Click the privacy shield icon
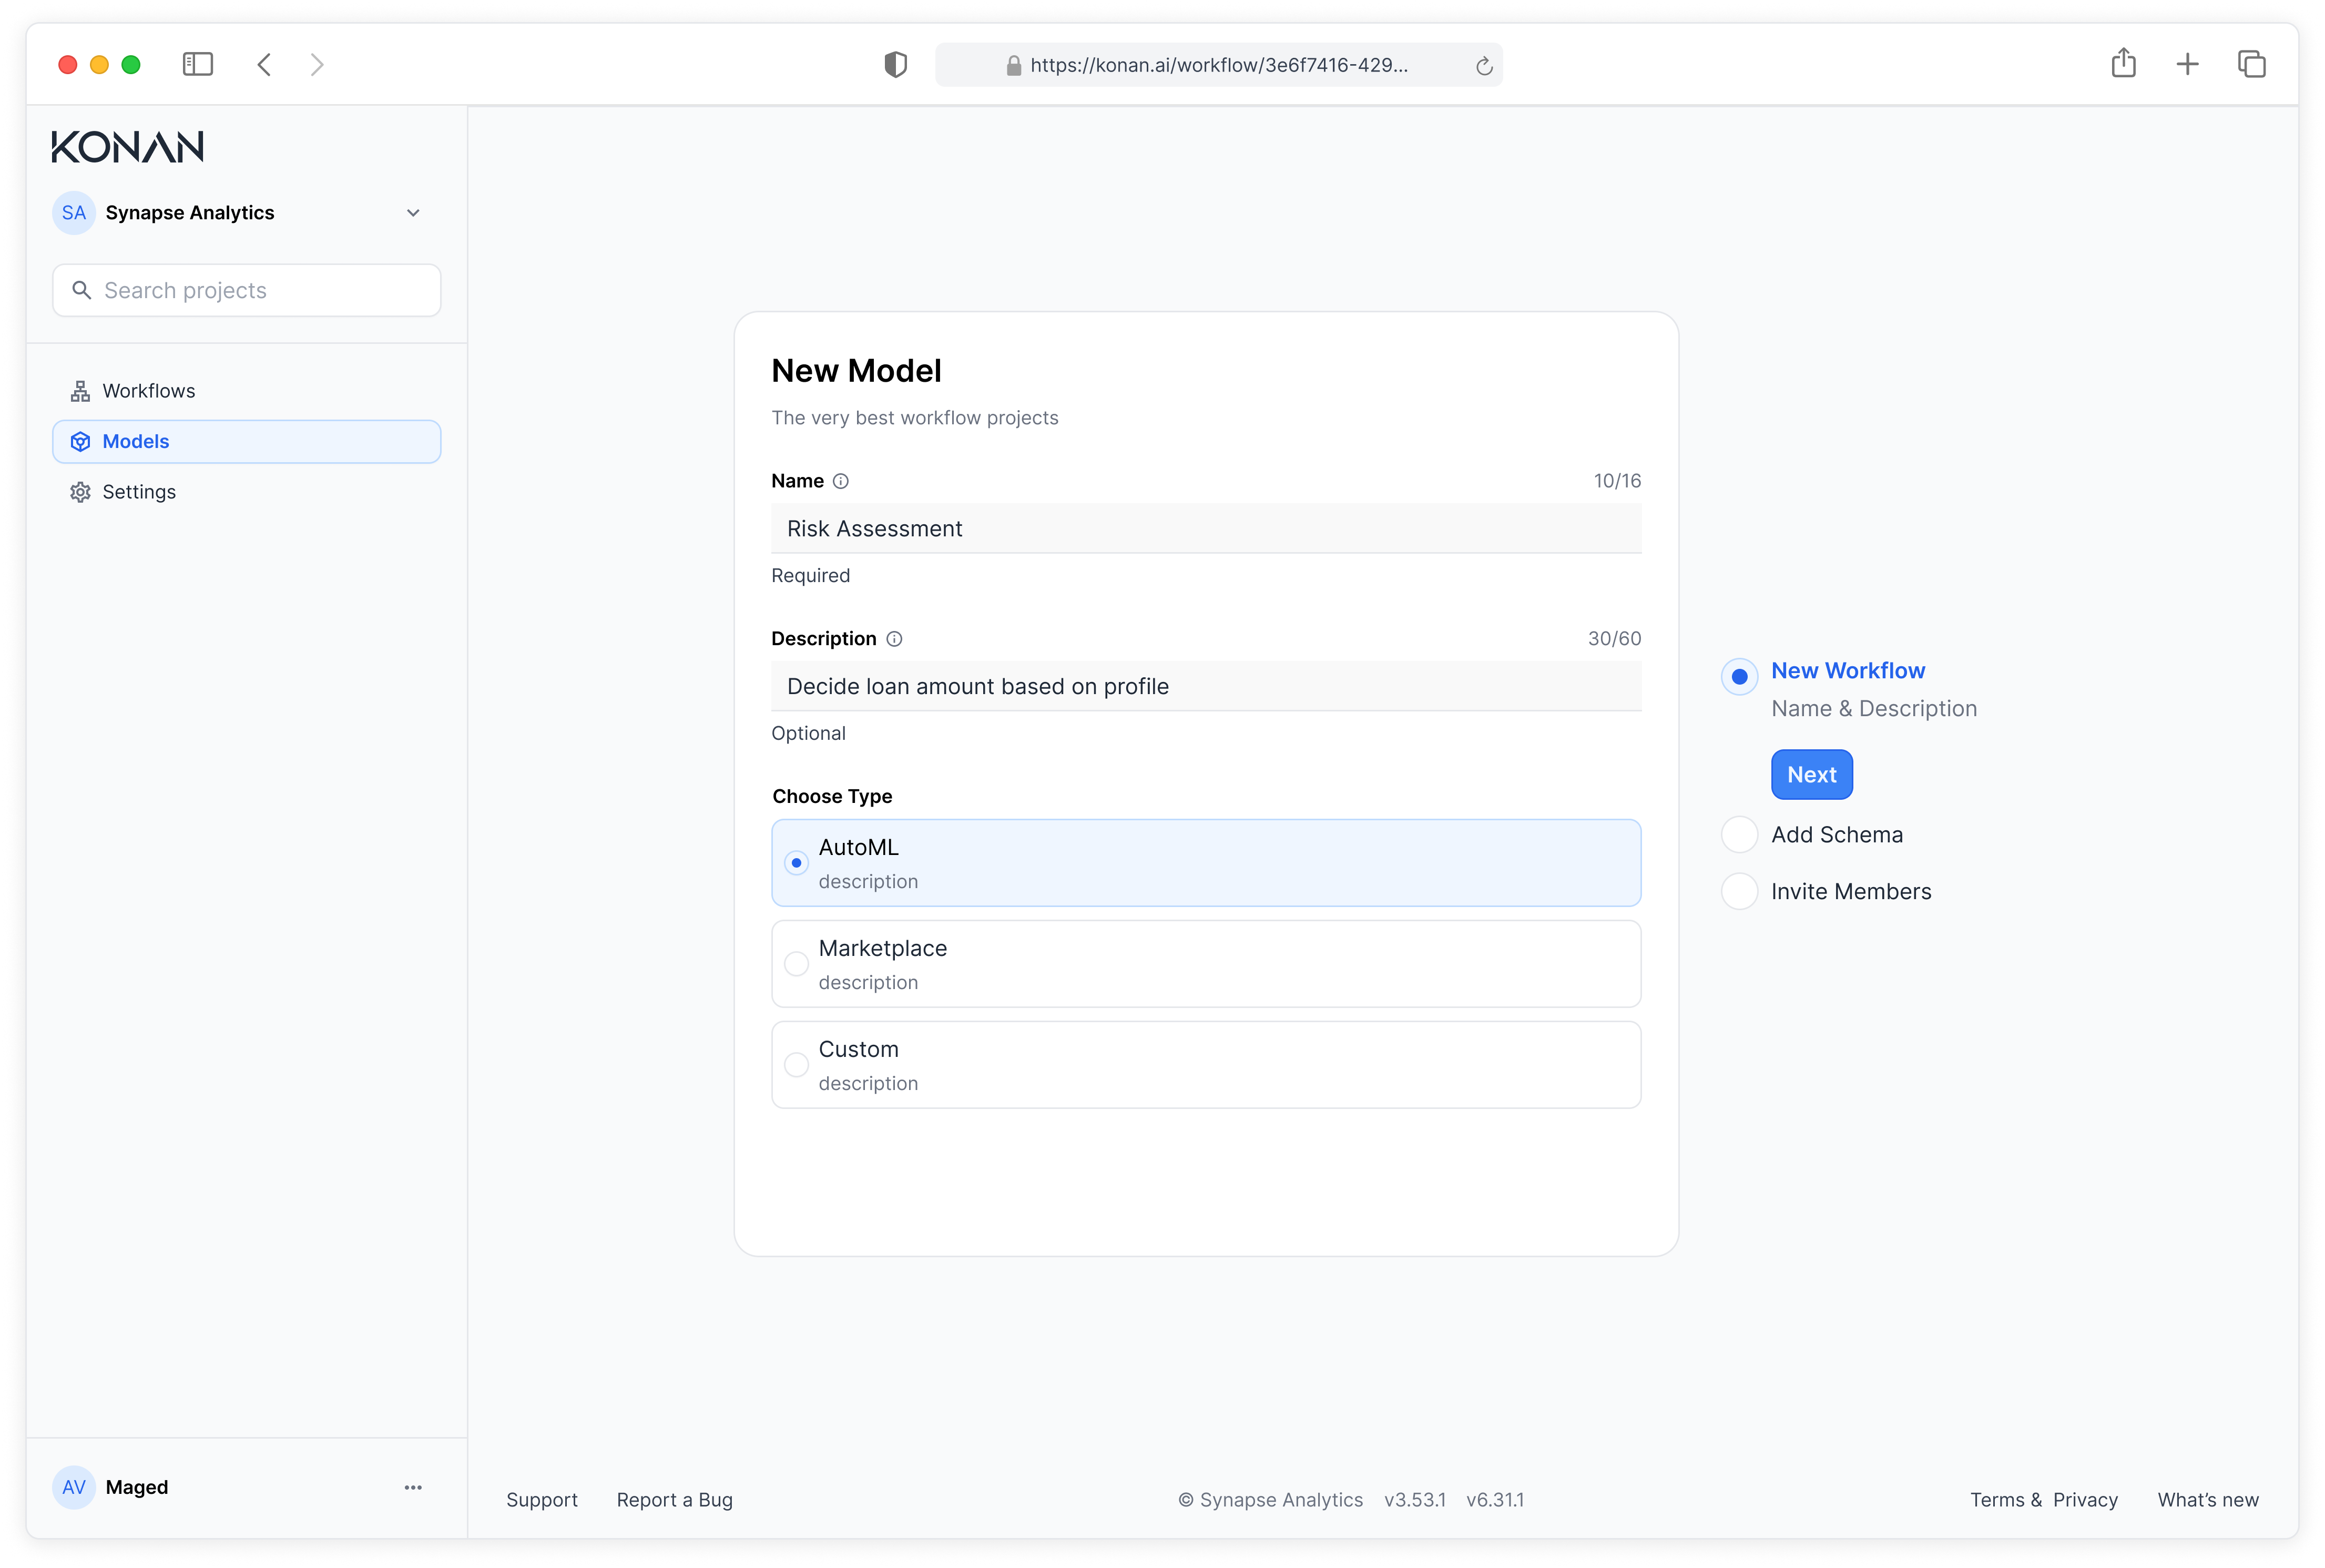Screen dimensions: 2325x1568 (x=895, y=64)
